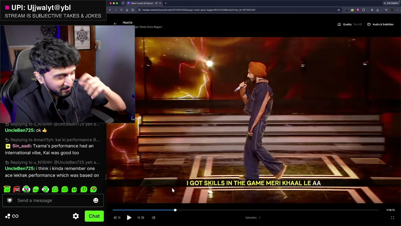Enter fullscreen mode in the video player

tap(393, 218)
